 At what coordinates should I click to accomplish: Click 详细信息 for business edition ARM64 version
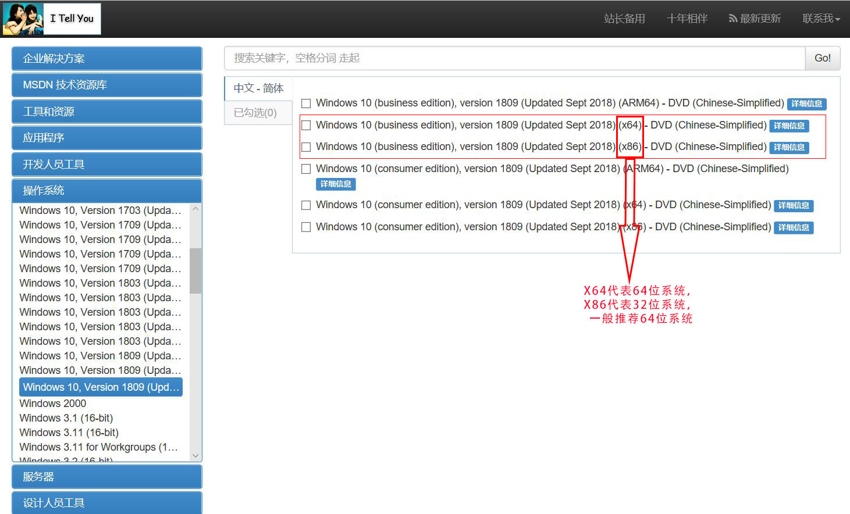coord(806,103)
